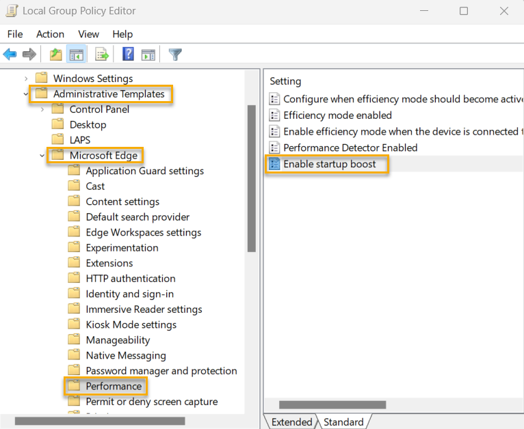Click the Forward arrow toolbar icon
The image size is (524, 429).
click(29, 54)
